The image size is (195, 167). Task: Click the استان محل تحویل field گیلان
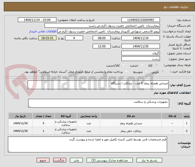[140, 53]
